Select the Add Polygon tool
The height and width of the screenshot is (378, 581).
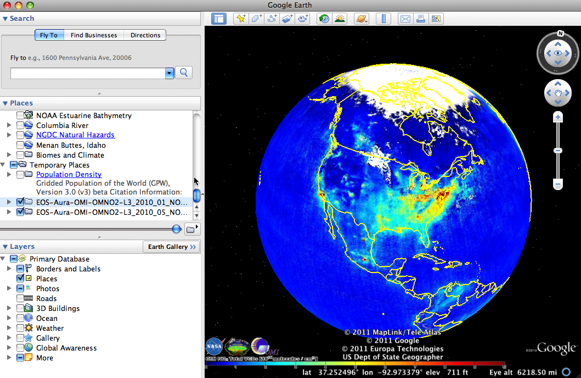pyautogui.click(x=256, y=19)
